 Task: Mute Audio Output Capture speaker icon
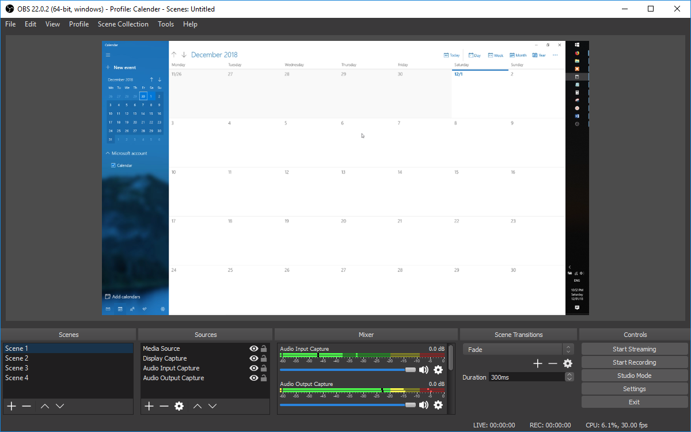(x=424, y=405)
